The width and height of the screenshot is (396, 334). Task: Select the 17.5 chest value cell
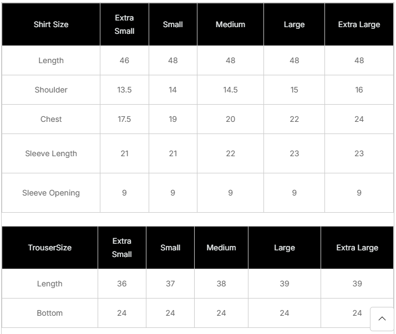point(124,119)
